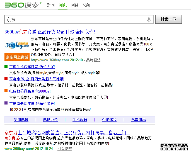Screen dimensions: 191x153
Task: Click the orange square bullet beside 电脑数码
Action: (6, 91)
